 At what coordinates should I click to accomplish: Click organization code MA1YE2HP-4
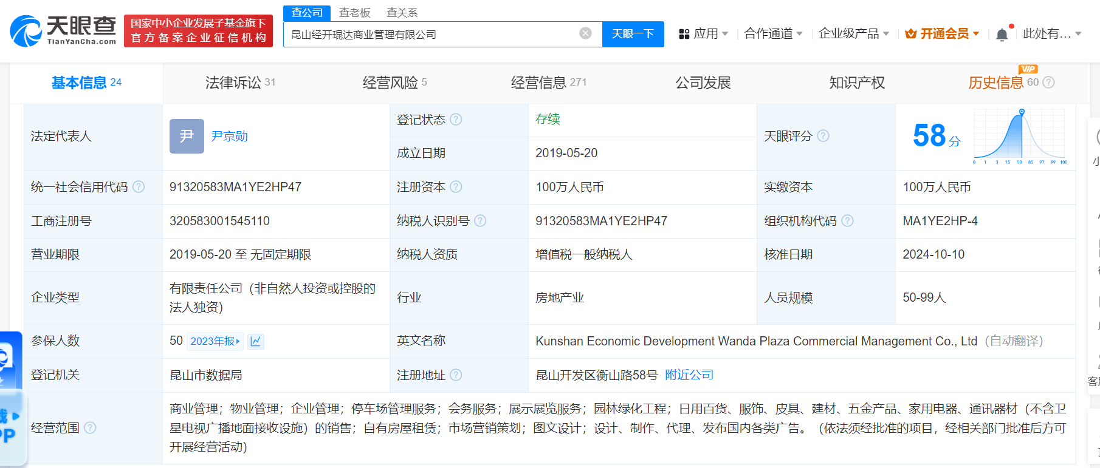pyautogui.click(x=940, y=221)
